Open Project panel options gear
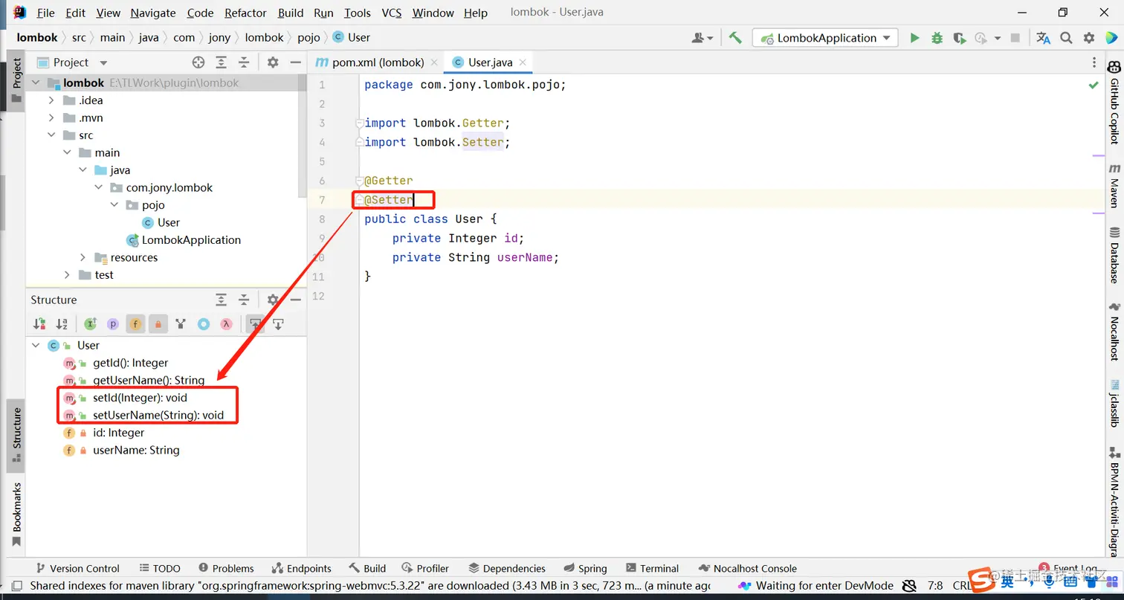The image size is (1124, 600). click(273, 62)
